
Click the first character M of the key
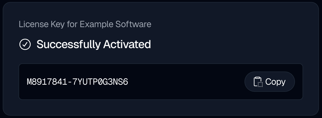click(30, 82)
